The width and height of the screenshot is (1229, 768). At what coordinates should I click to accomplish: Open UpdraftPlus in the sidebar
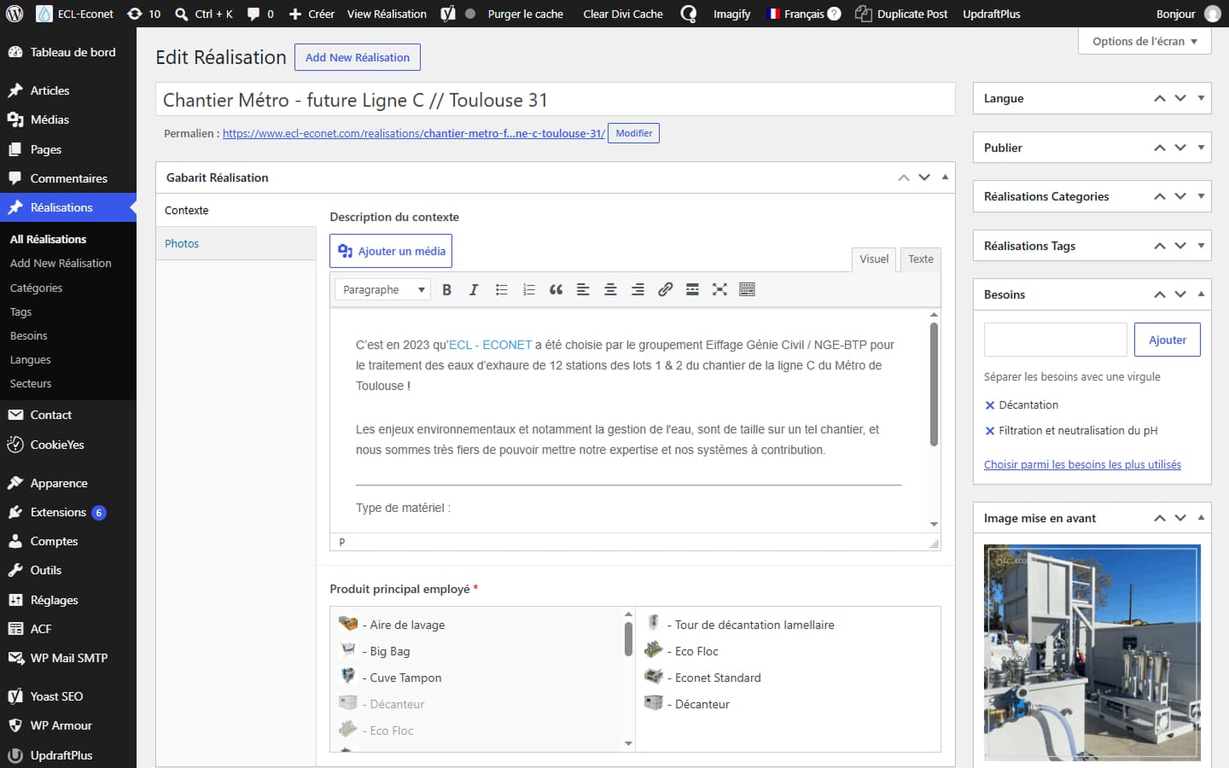coord(68,755)
